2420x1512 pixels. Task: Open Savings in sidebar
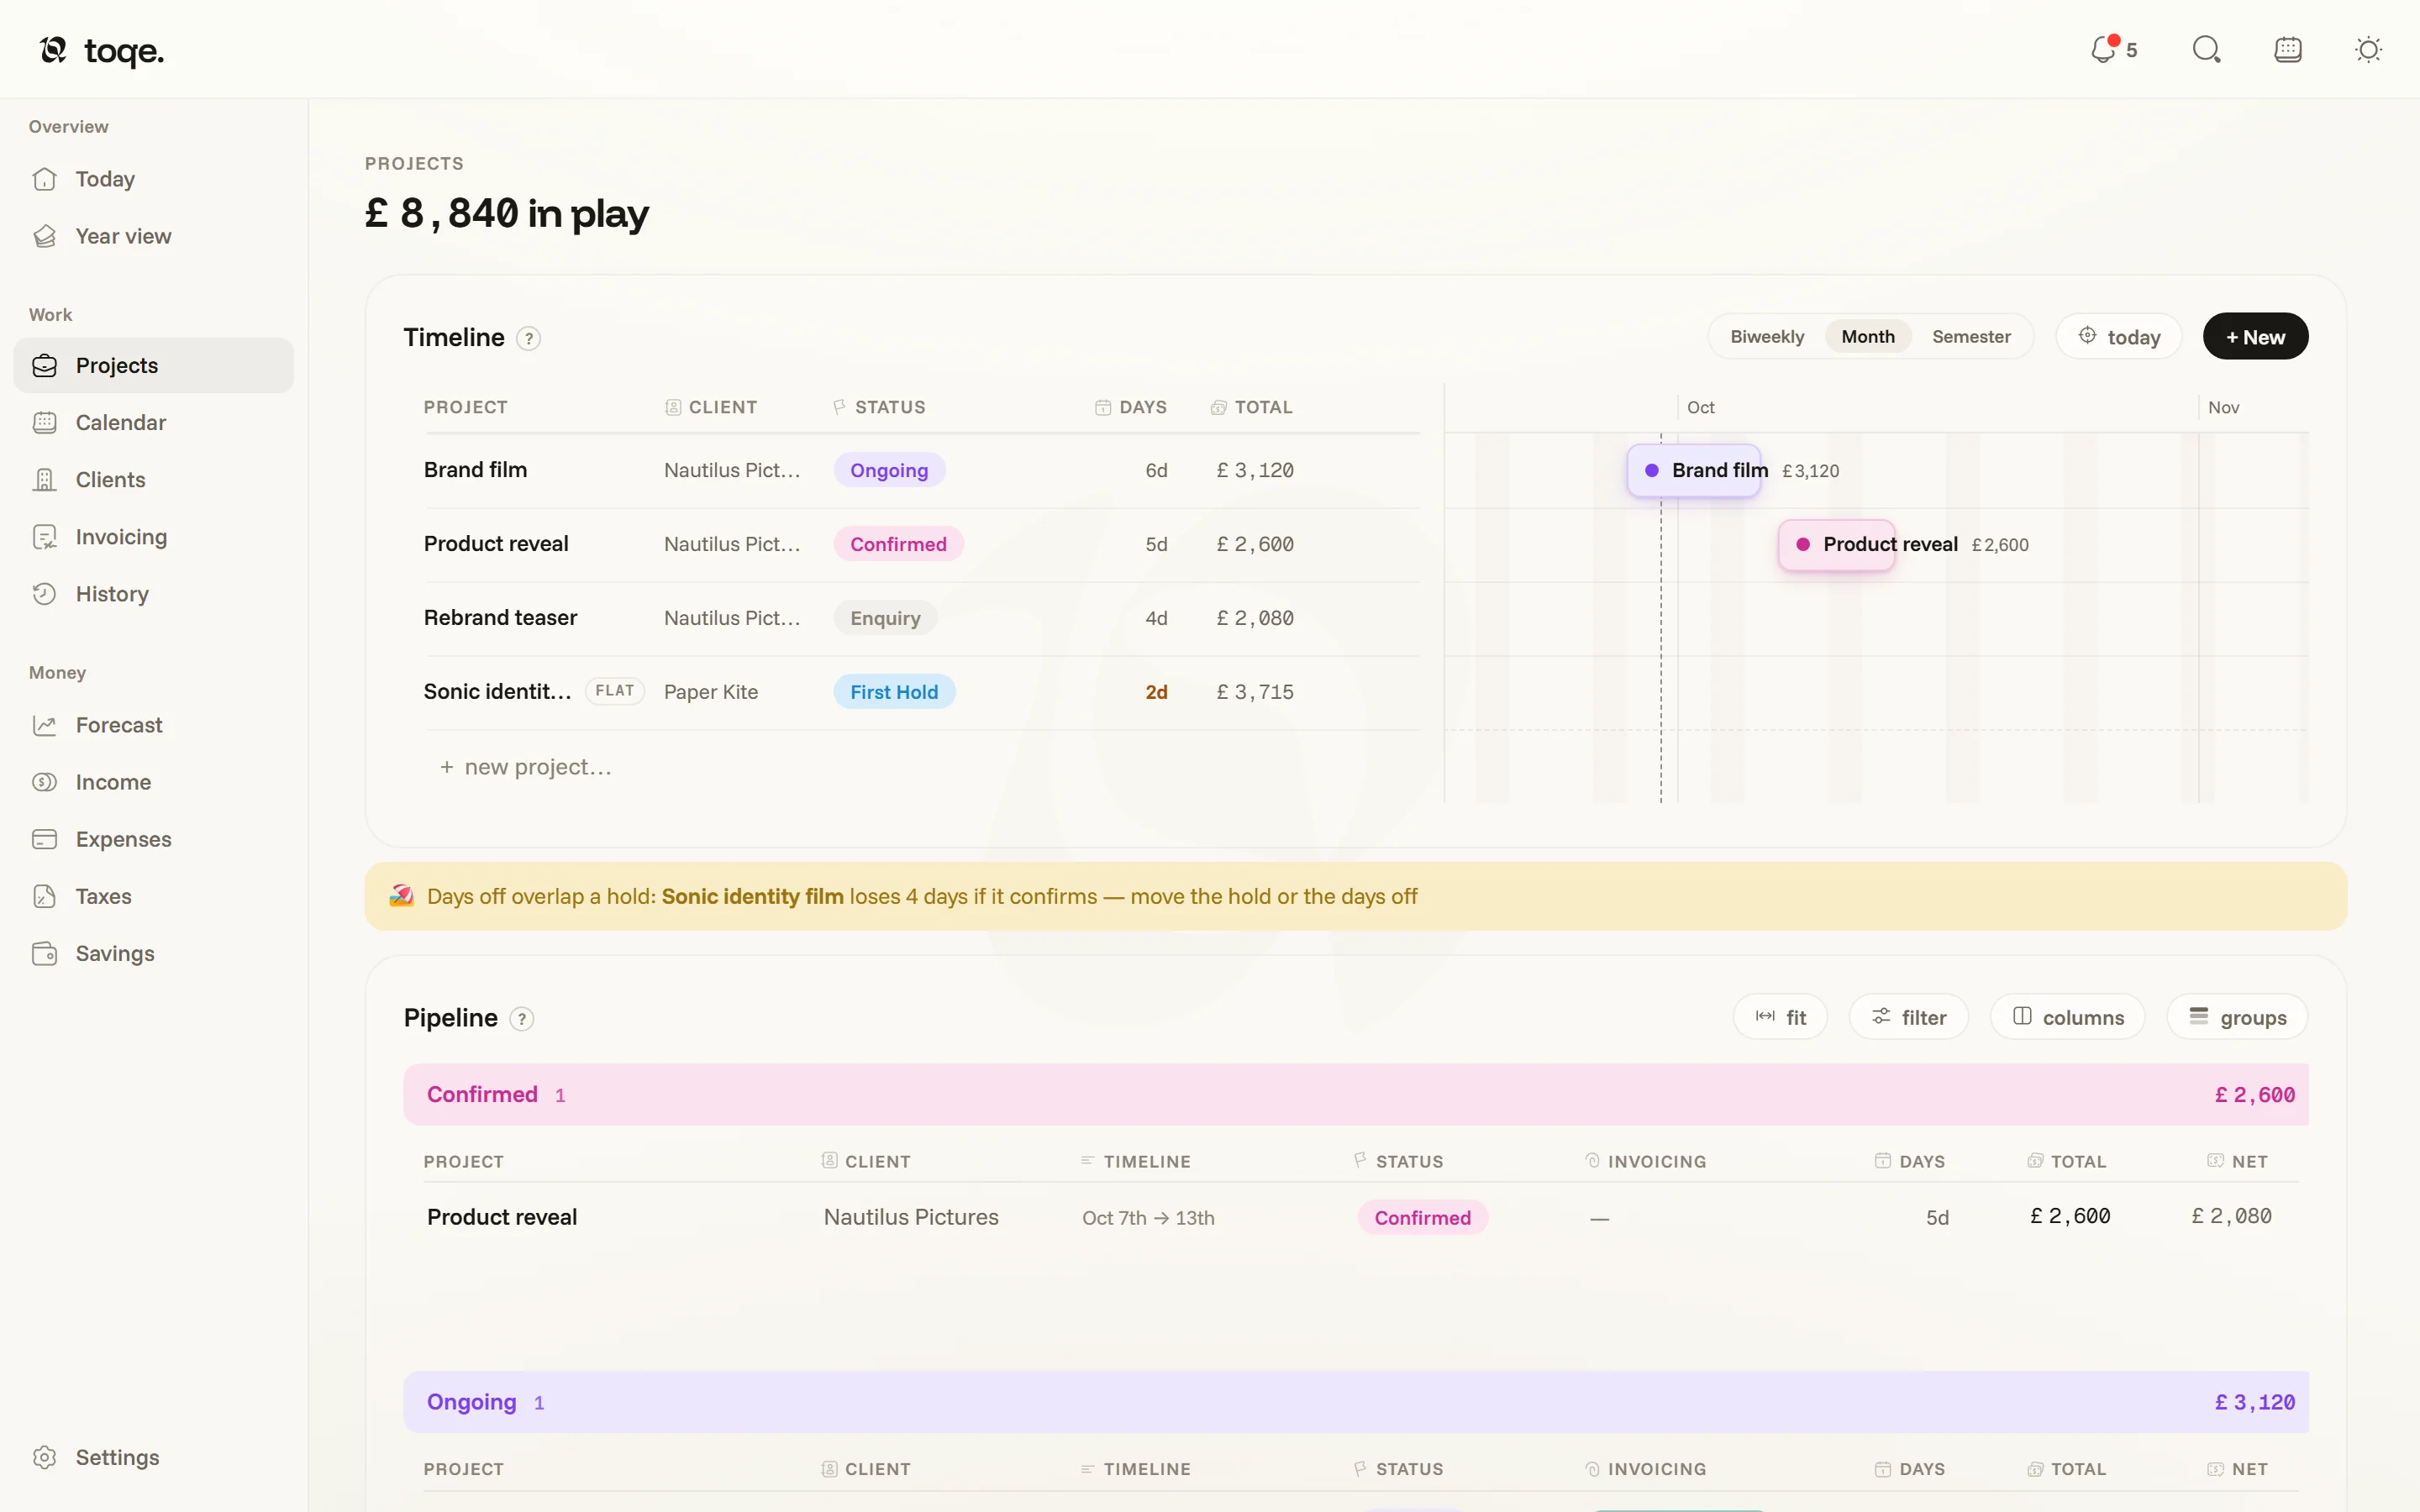pos(153,953)
